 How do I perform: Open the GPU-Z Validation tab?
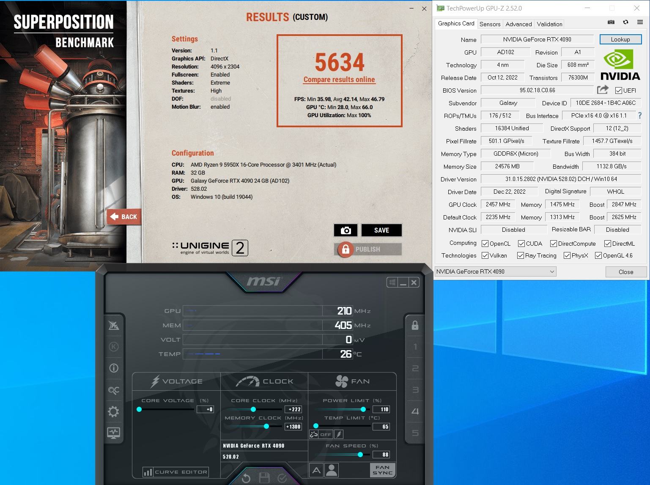549,24
